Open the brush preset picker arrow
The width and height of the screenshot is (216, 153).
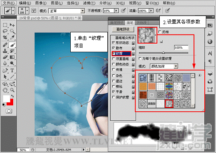click(27, 11)
